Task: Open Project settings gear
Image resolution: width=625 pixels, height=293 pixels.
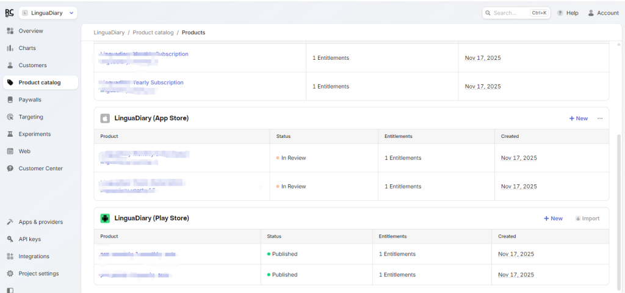Action: coord(10,273)
